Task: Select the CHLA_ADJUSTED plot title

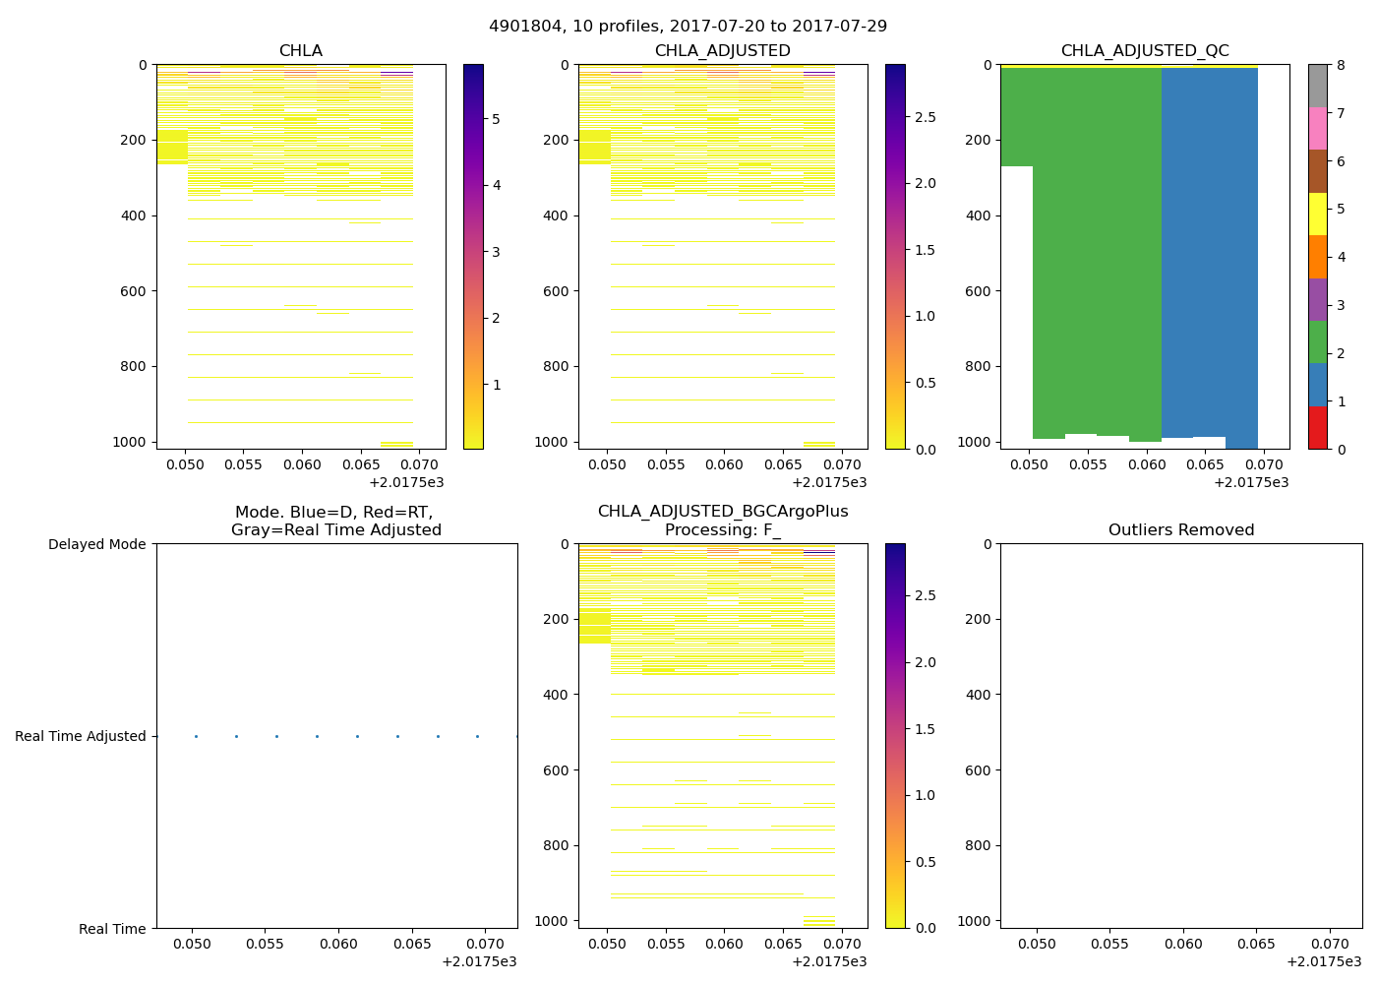Action: coord(722,51)
